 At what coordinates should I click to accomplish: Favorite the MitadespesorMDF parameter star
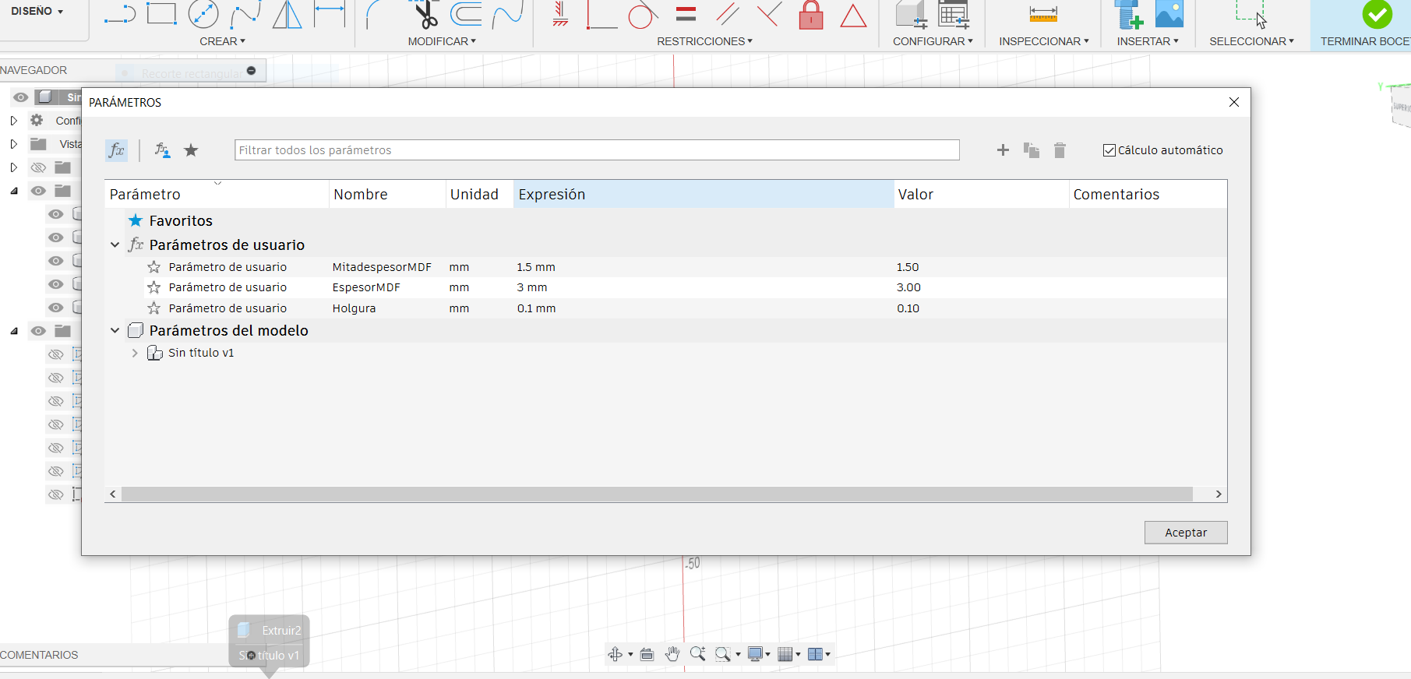[154, 267]
